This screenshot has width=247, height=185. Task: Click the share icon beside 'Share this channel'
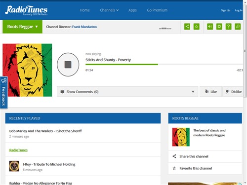tap(174, 156)
